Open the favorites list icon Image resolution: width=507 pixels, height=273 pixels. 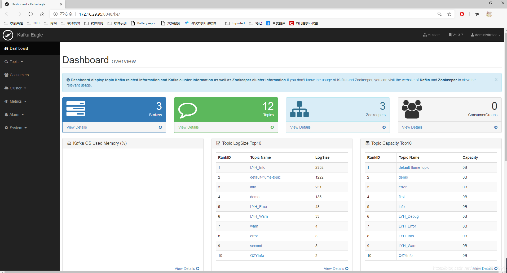point(477,14)
